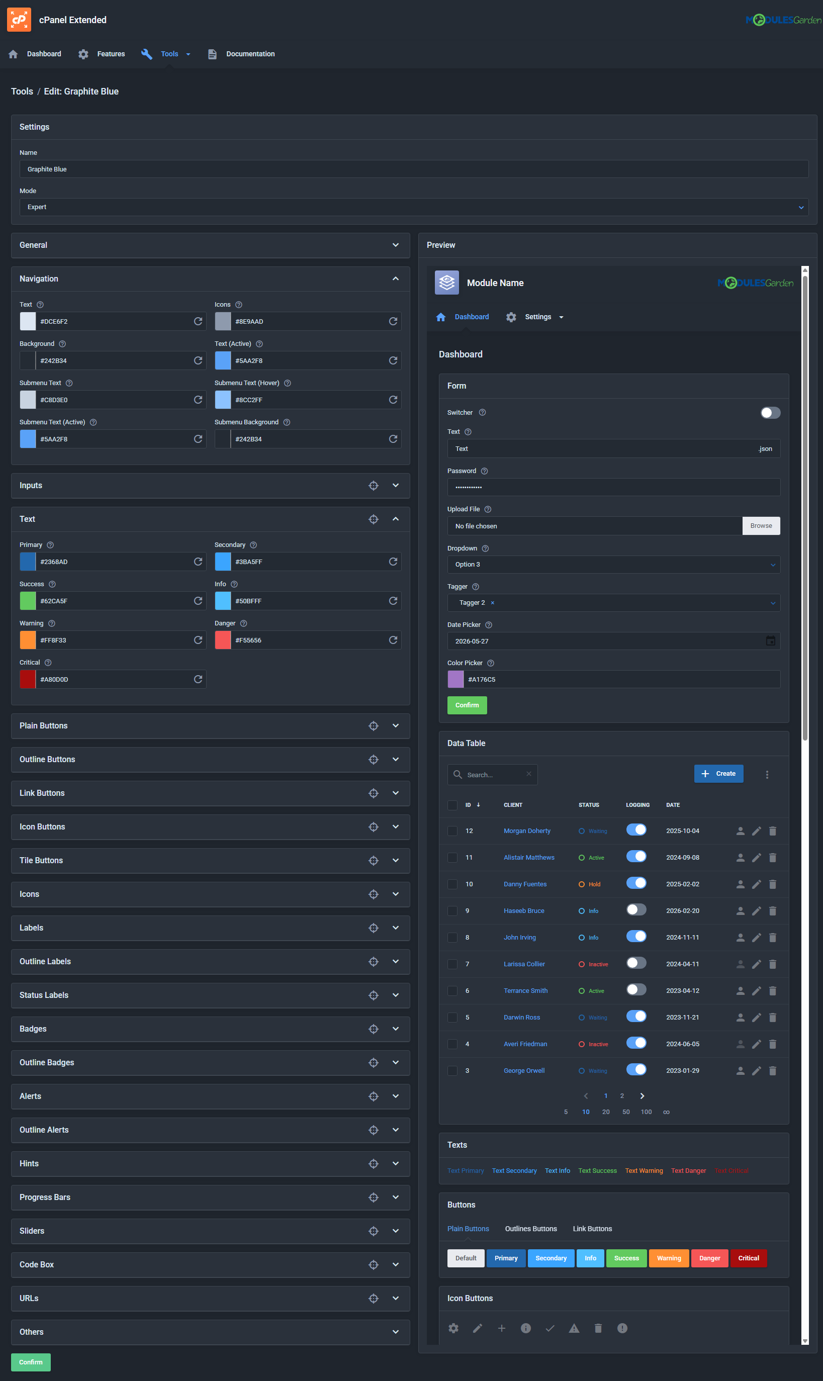Click the checkmark icon in Icon Buttons preview
Viewport: 823px width, 1381px height.
(x=550, y=1328)
